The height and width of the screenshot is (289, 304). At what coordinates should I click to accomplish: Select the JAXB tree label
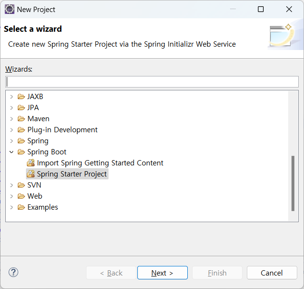35,97
